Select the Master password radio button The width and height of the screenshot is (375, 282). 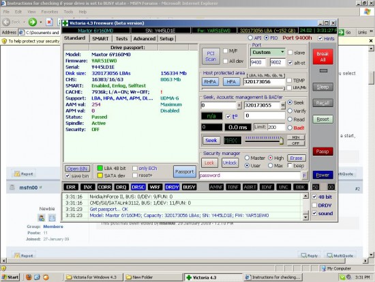click(x=247, y=158)
